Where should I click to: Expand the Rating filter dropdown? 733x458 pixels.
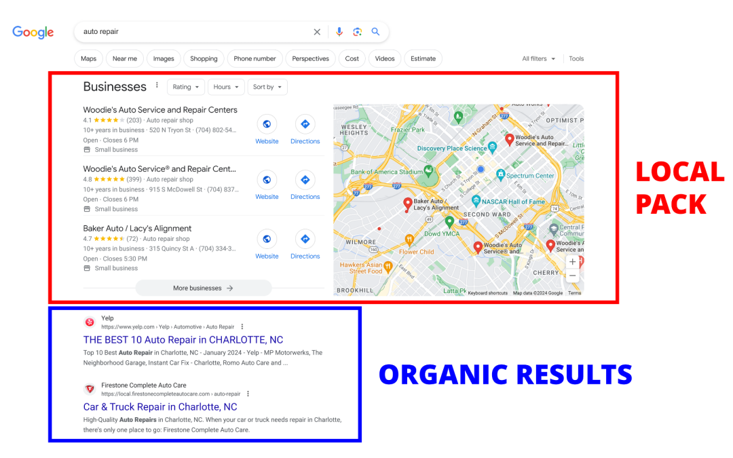(x=185, y=87)
